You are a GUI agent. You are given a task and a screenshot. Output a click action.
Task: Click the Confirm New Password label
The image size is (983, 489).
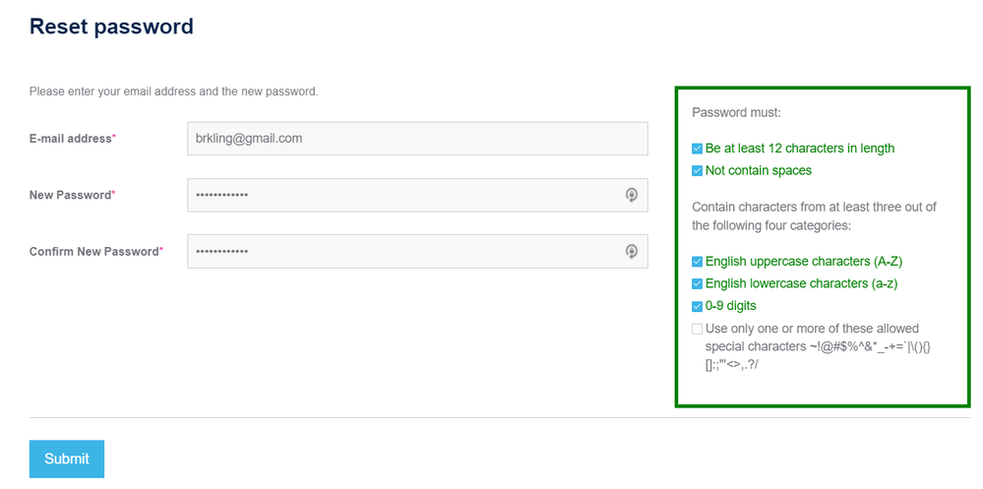click(96, 252)
